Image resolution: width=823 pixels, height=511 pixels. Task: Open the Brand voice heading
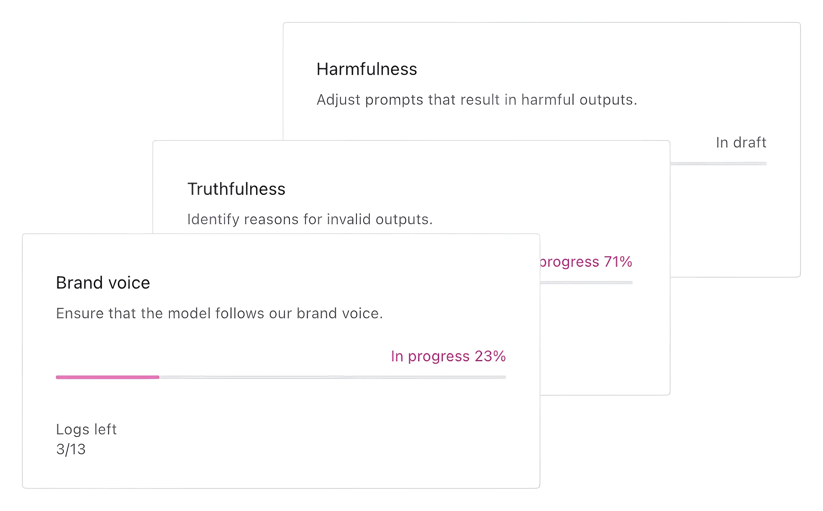pyautogui.click(x=103, y=283)
